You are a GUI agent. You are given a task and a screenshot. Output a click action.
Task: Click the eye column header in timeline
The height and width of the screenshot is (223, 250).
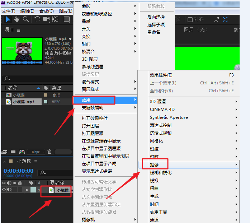point(4,183)
